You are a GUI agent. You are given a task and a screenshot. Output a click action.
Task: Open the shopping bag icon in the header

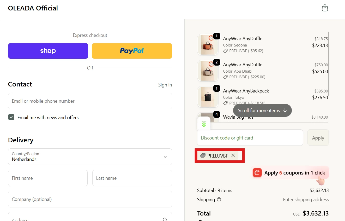(x=325, y=8)
